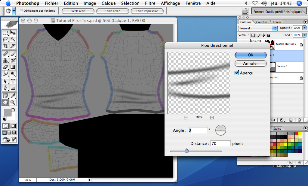Click the foreground gray color swatch
The image size is (308, 186).
point(7,112)
